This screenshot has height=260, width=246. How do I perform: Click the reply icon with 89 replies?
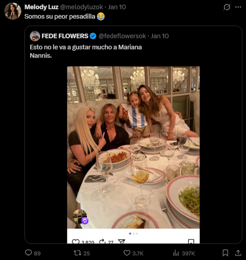pos(29,253)
